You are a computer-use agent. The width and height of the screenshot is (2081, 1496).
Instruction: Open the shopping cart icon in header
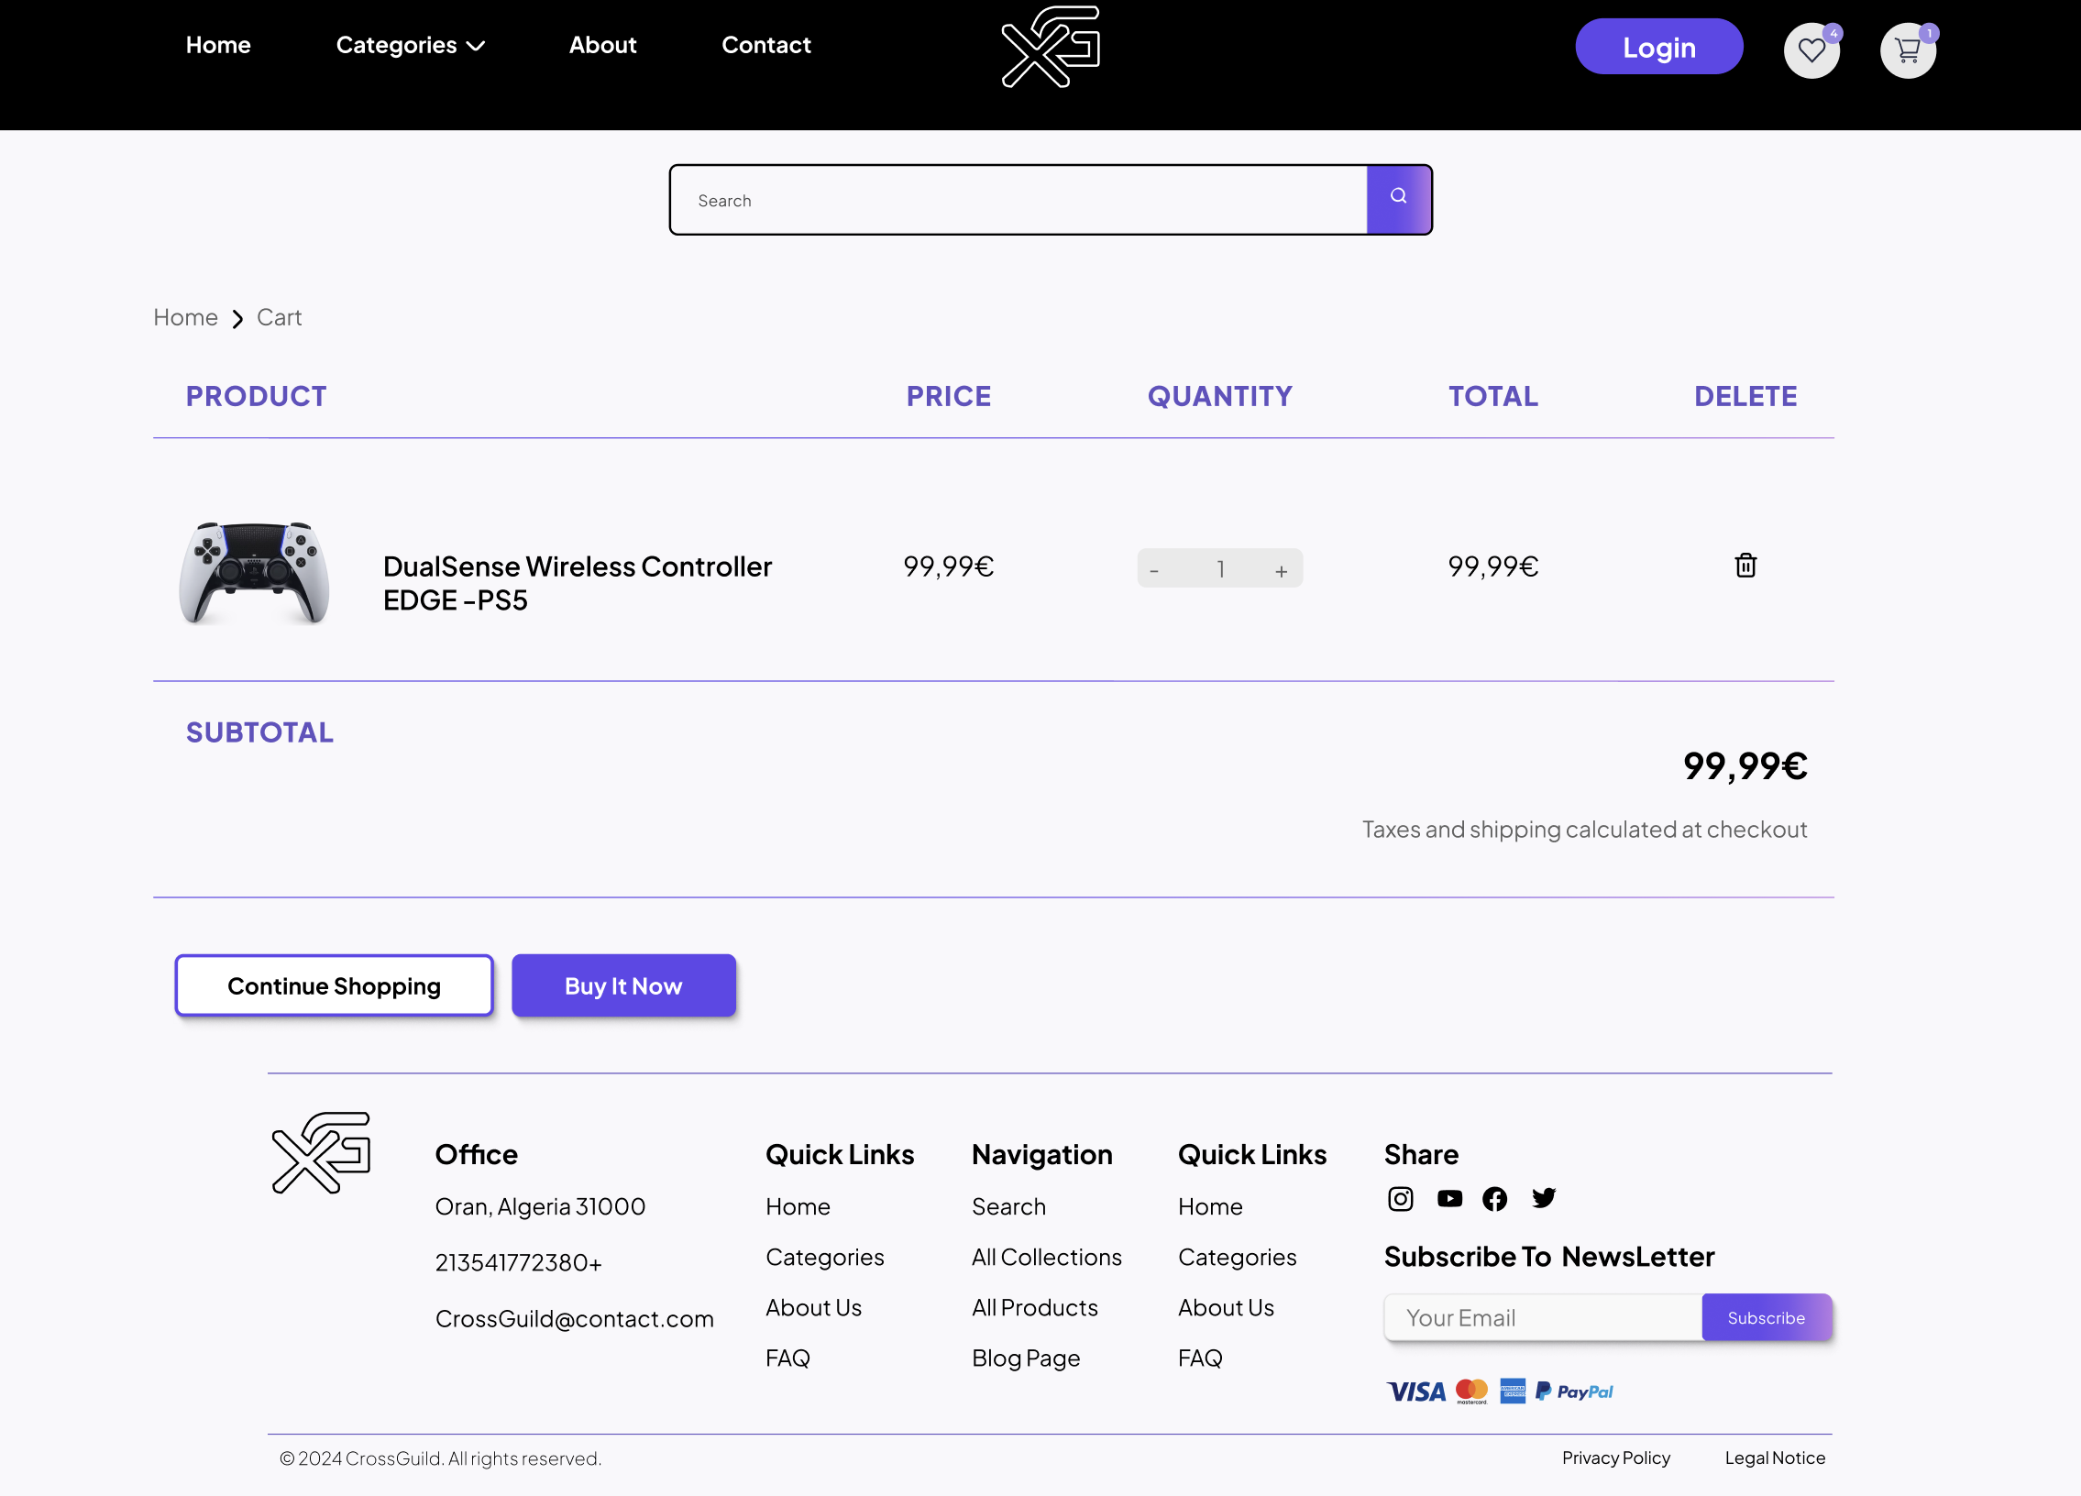click(1908, 49)
